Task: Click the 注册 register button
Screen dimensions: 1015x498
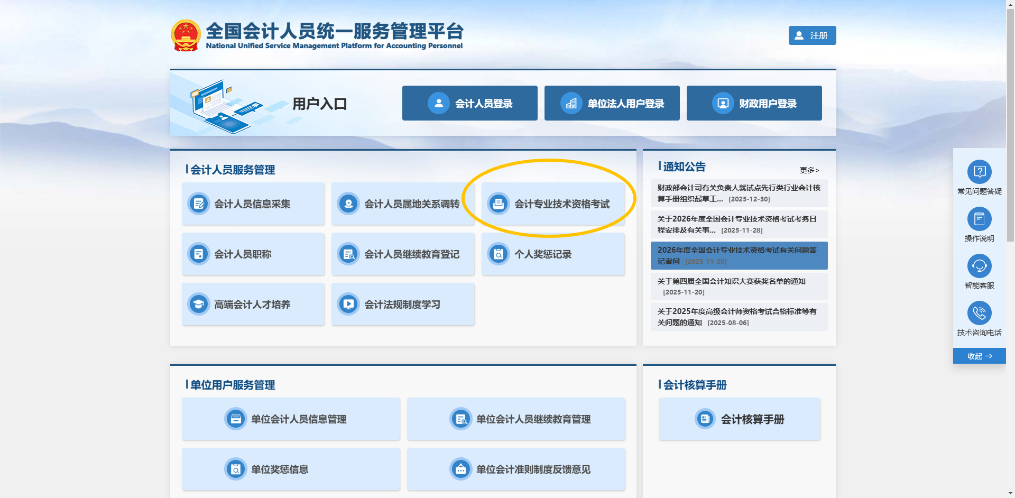Action: pos(812,35)
